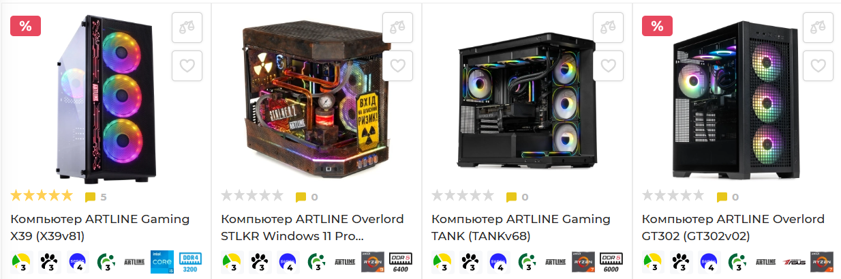Add ARTLINE Gaming X39 to comparison
Viewport: 841px width, 279px height.
pos(187,27)
